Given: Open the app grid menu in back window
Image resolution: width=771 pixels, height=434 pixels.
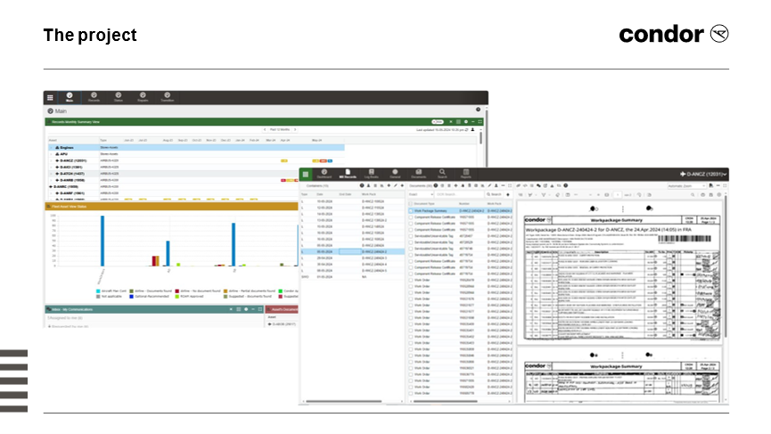Looking at the screenshot, I should point(50,97).
